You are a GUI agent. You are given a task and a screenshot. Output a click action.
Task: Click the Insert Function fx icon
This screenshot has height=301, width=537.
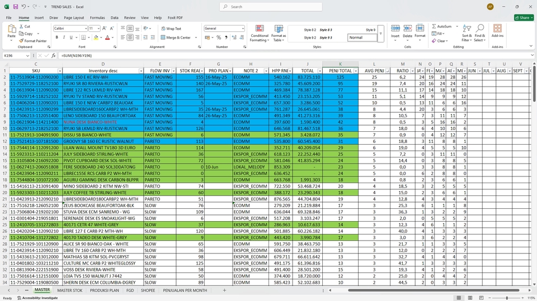point(54,55)
